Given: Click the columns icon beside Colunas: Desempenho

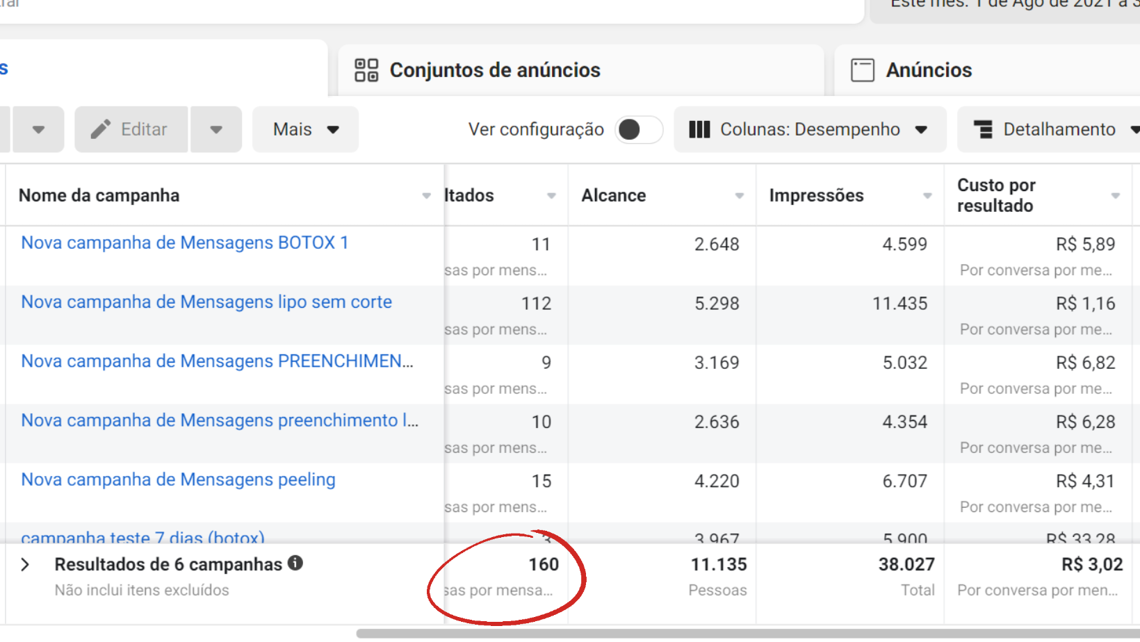Looking at the screenshot, I should point(699,129).
